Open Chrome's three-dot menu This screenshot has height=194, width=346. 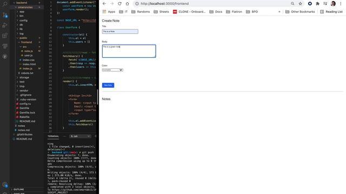[x=341, y=4]
